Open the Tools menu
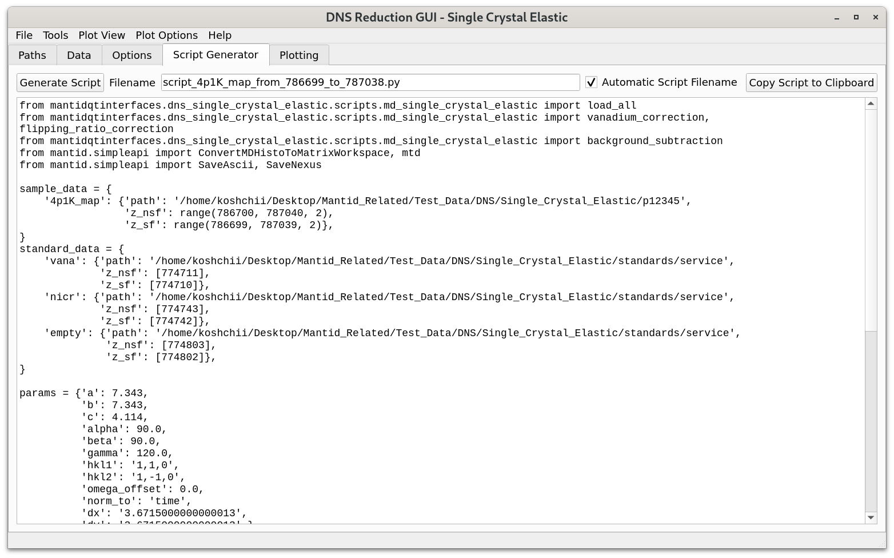 click(x=55, y=35)
